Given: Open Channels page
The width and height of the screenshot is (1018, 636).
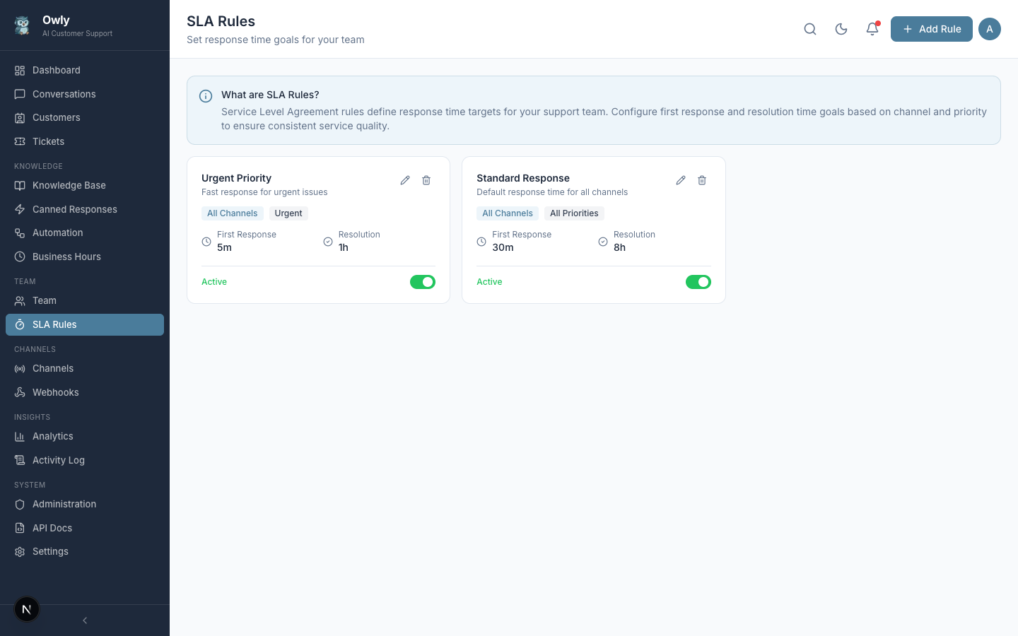Looking at the screenshot, I should tap(85, 368).
